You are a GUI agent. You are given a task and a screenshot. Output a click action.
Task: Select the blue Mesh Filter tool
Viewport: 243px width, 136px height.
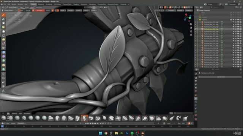coord(3,53)
